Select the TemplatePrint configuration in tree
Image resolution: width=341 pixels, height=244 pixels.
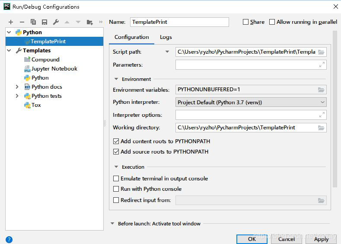pyautogui.click(x=54, y=42)
